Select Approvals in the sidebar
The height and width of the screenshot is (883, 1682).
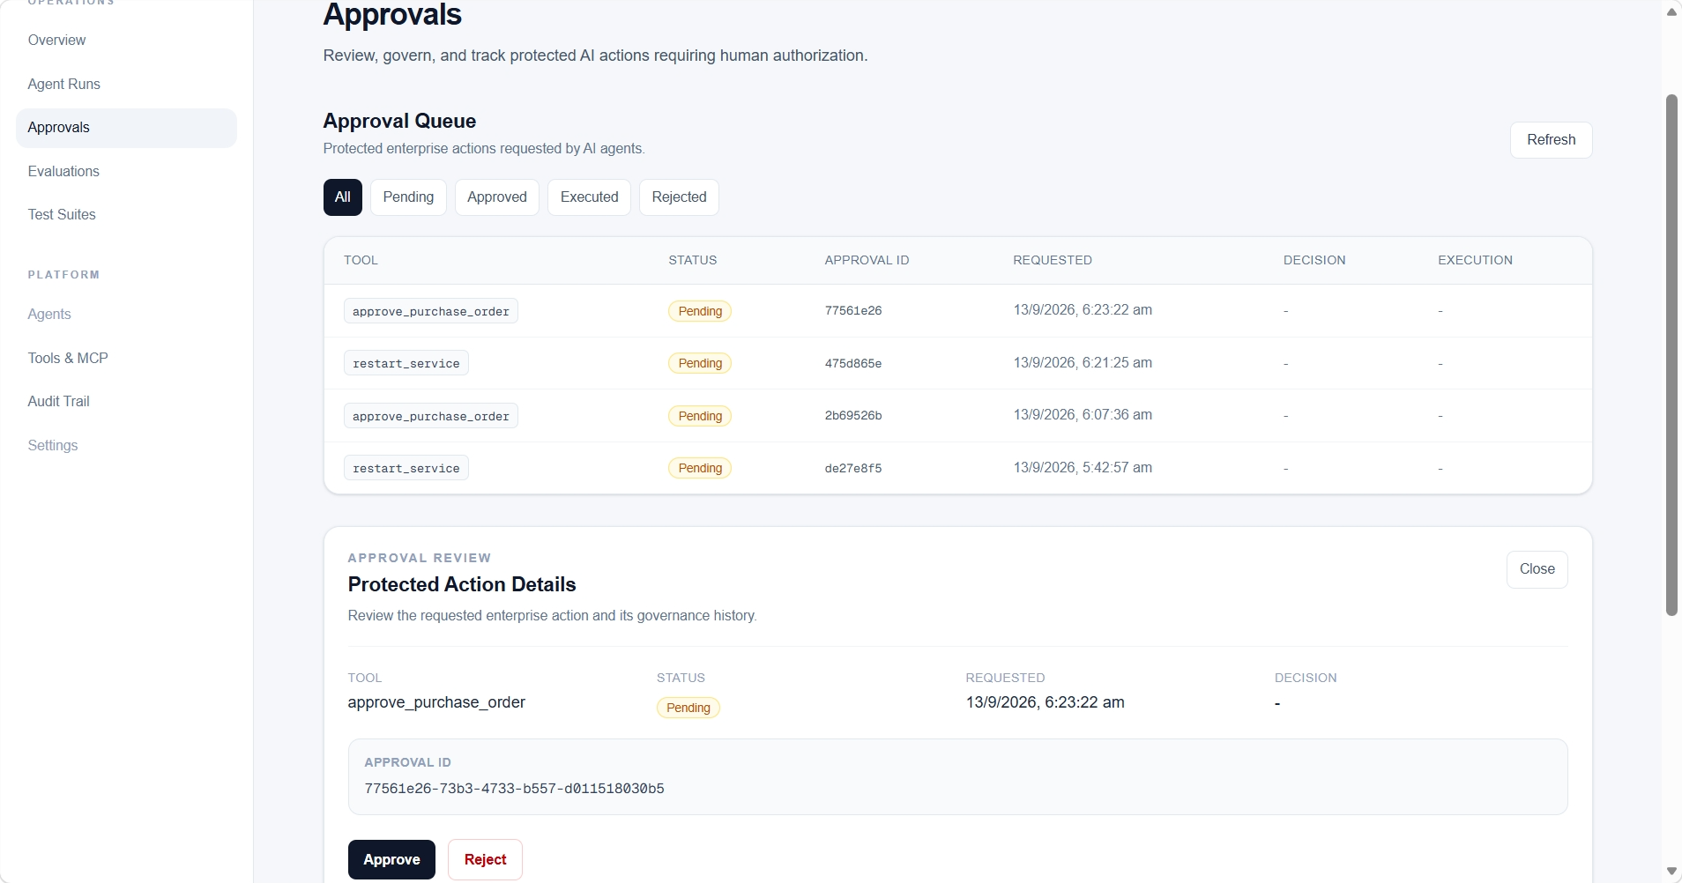click(x=126, y=128)
